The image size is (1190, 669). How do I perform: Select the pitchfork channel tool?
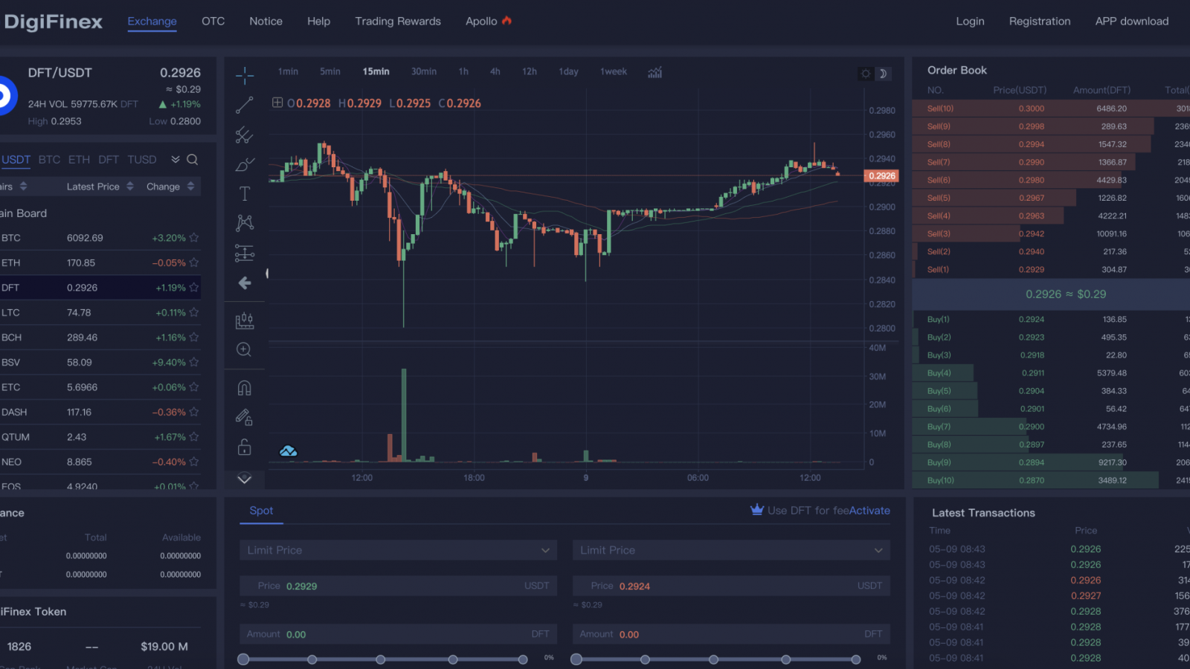tap(245, 135)
